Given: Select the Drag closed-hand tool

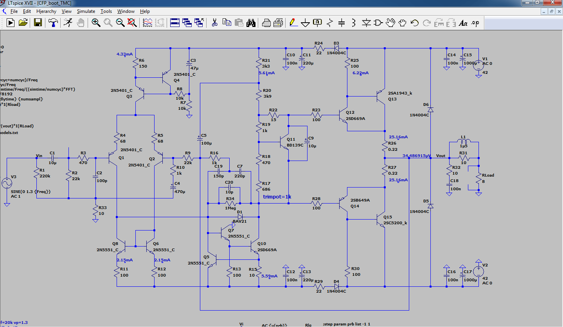Looking at the screenshot, I should click(402, 23).
